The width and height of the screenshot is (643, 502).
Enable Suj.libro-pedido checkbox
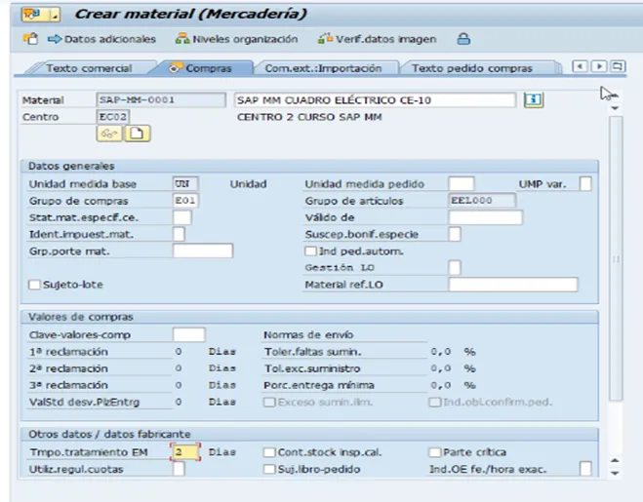269,469
